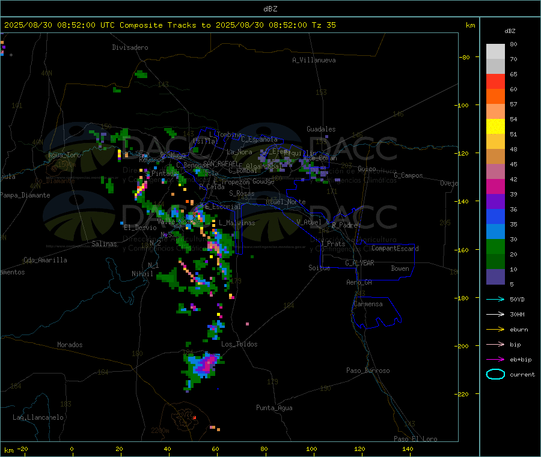Click the '-80' km tick on the right axis

point(465,57)
